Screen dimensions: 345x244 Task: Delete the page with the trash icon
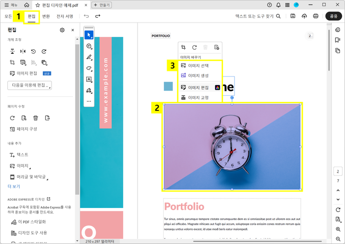point(35,118)
